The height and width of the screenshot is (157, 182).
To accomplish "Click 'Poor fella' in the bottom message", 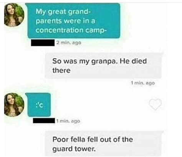I will tap(69, 139).
